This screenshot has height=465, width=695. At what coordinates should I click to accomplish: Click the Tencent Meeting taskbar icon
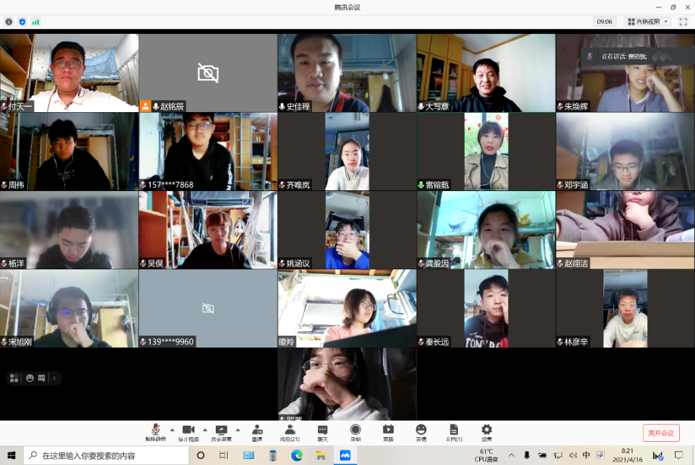click(x=345, y=455)
